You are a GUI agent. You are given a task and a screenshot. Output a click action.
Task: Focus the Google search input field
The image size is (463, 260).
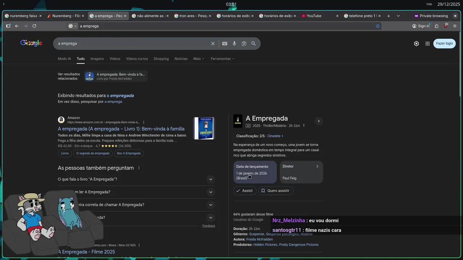click(x=133, y=43)
